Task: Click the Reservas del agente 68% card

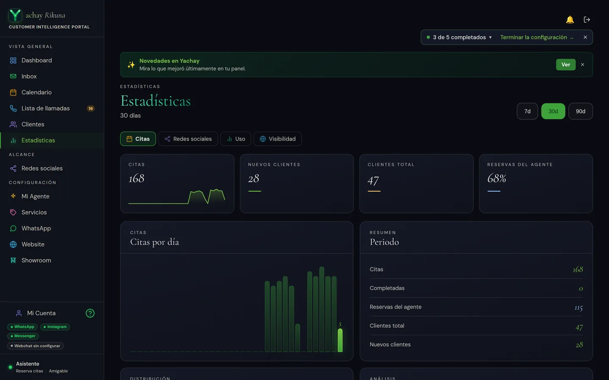Action: point(536,184)
